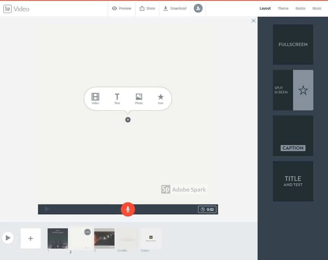328x260 pixels.
Task: Click the red microphone record button
Action: (x=128, y=209)
